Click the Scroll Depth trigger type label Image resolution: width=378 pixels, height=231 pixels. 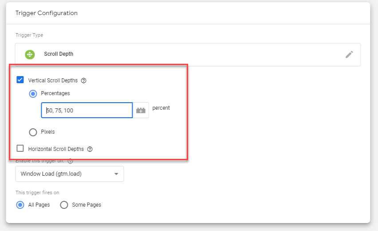click(x=59, y=54)
